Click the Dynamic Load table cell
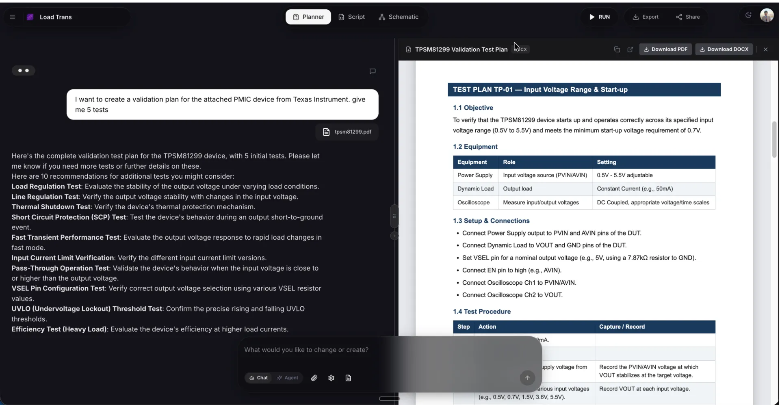Image resolution: width=780 pixels, height=405 pixels. pyautogui.click(x=475, y=188)
